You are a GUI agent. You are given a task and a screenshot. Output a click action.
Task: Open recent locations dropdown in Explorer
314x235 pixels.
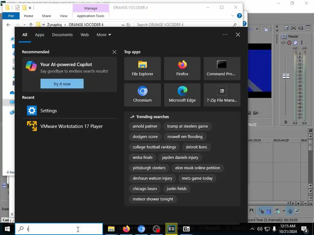(25, 25)
